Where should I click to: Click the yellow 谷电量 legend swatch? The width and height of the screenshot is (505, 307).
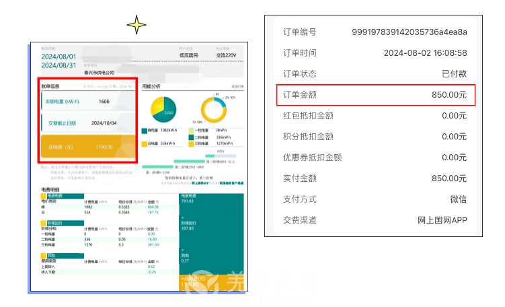pyautogui.click(x=145, y=144)
